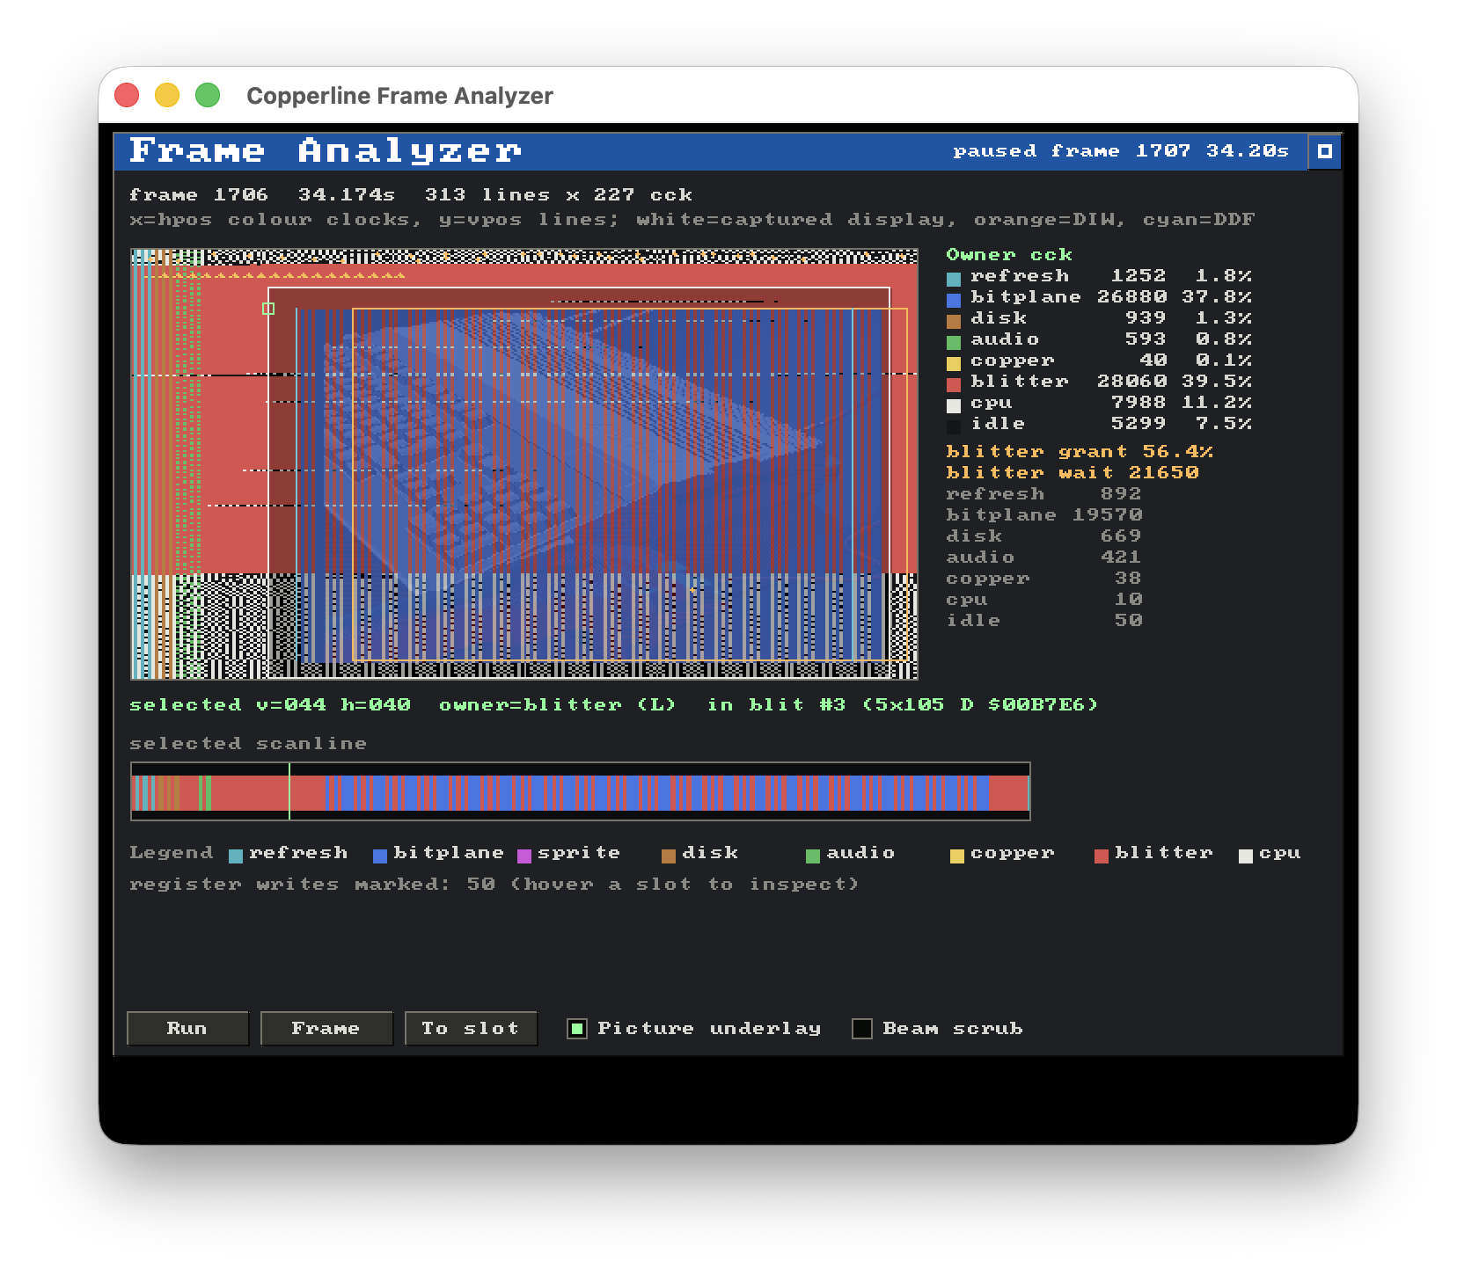Viewport: 1457px width, 1275px height.
Task: Click the 'paused frame 1707 34.20s' status
Action: 1121,151
